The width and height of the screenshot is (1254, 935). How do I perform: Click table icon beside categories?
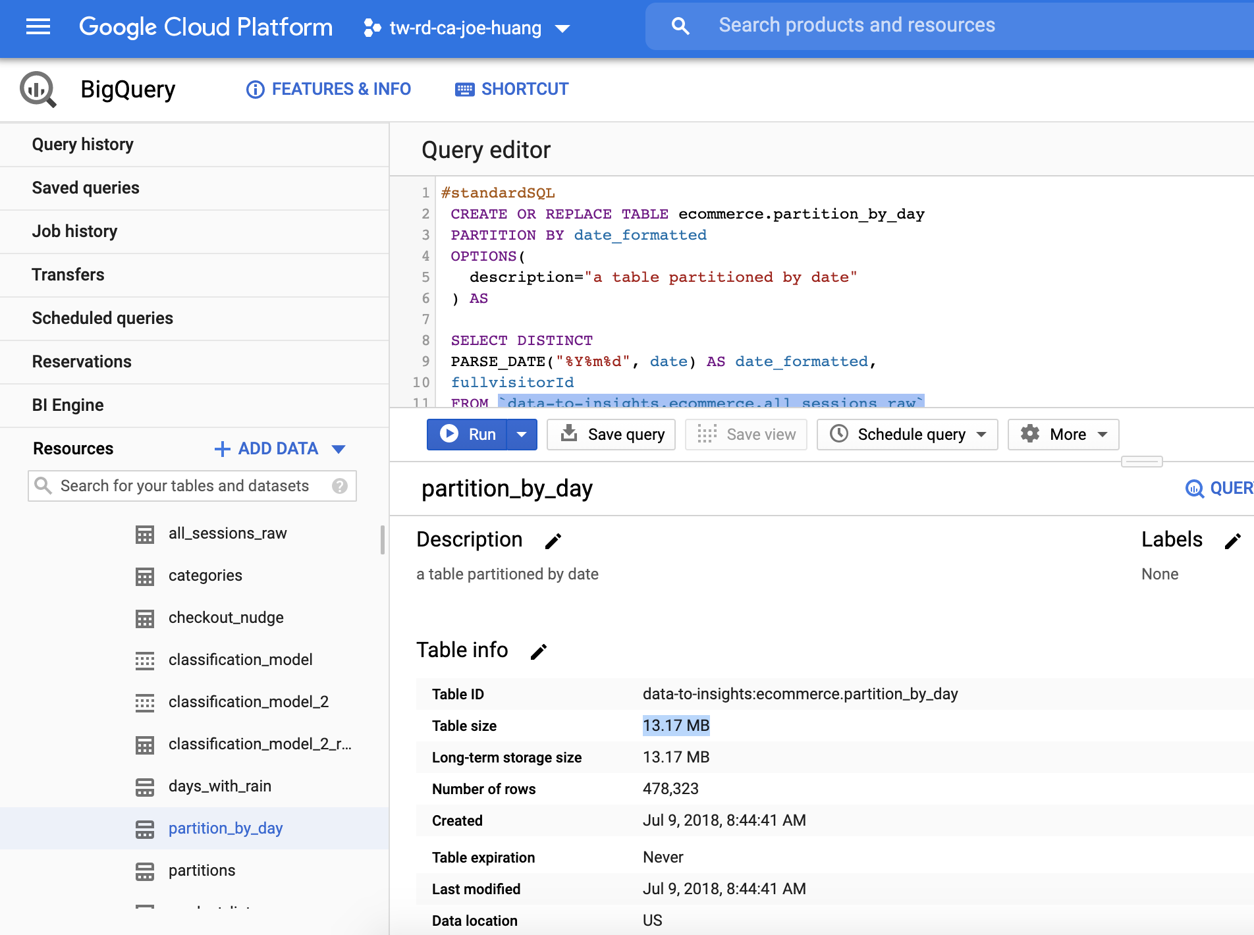[x=145, y=576]
